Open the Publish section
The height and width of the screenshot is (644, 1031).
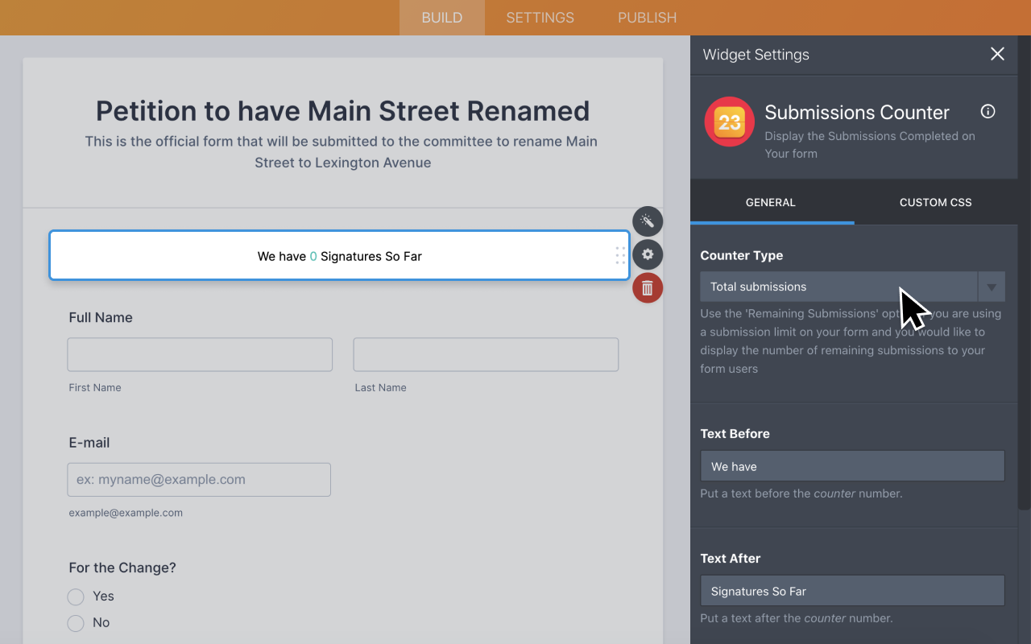point(647,17)
